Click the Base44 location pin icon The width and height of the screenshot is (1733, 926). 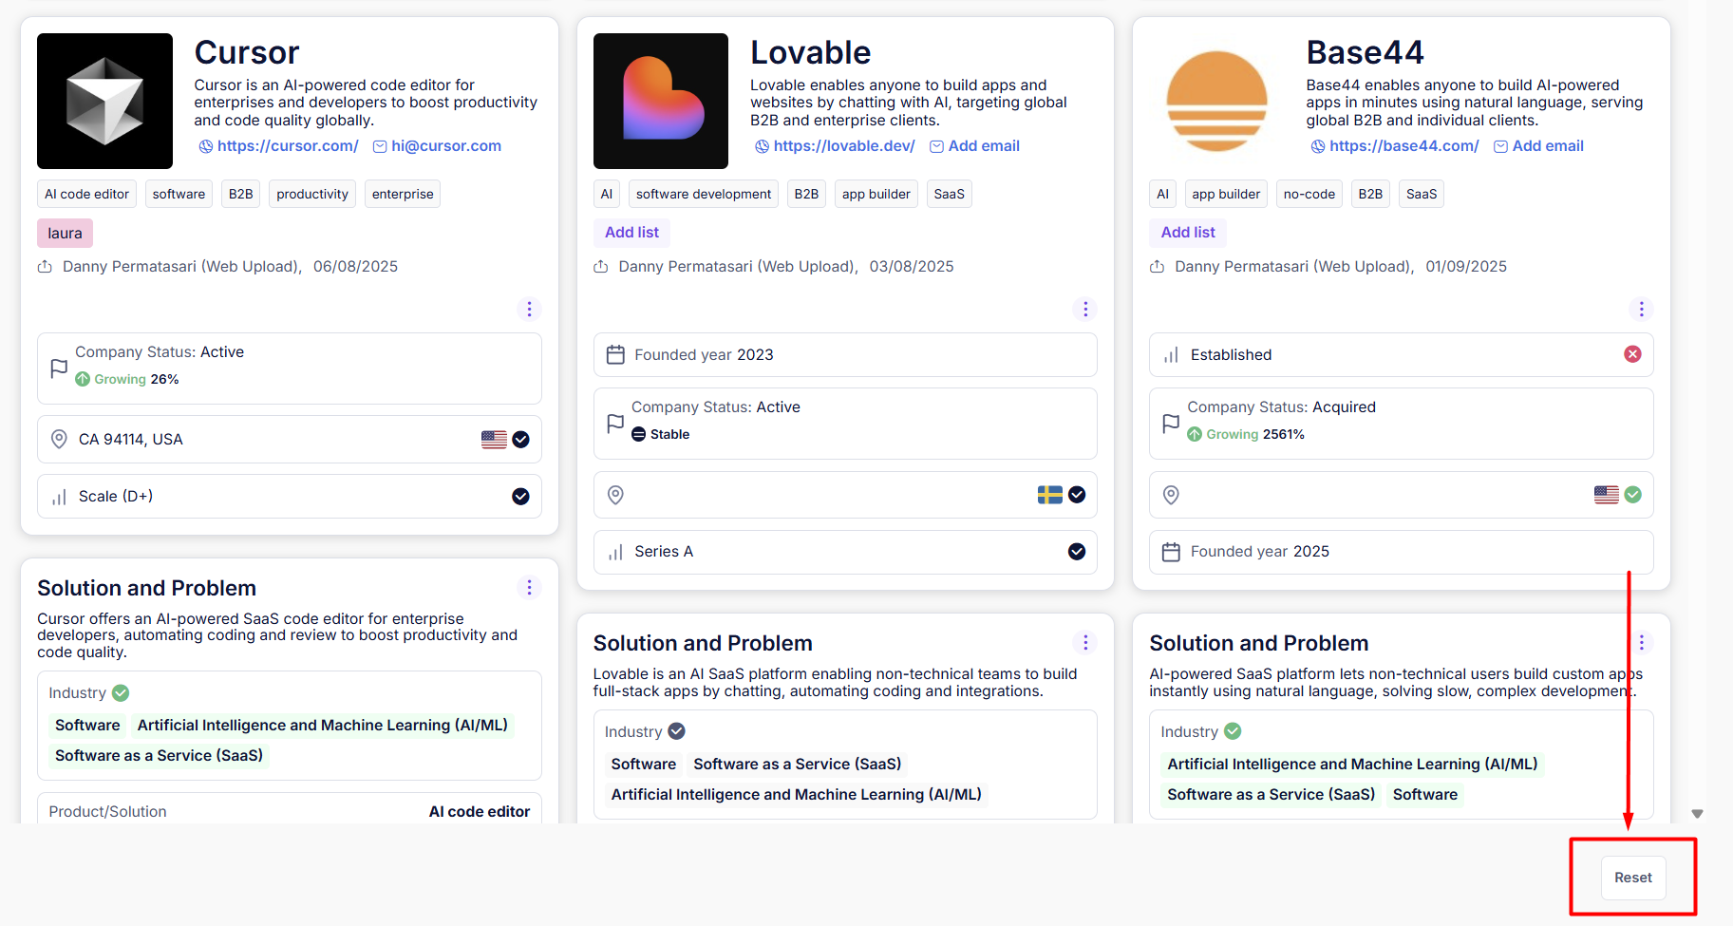[1171, 495]
